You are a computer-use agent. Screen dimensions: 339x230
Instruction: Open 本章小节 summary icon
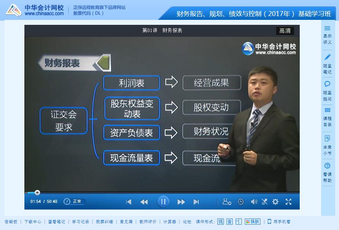click(x=327, y=138)
